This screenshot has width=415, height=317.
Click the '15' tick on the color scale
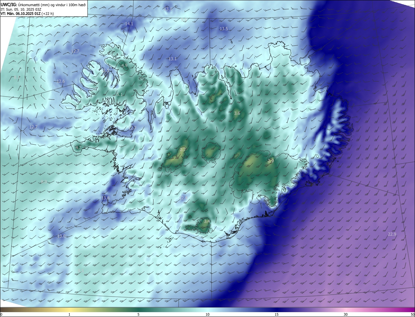(277, 315)
